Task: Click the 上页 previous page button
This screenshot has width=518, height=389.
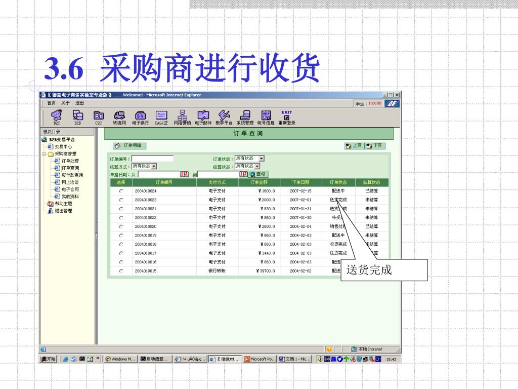Action: [x=354, y=145]
